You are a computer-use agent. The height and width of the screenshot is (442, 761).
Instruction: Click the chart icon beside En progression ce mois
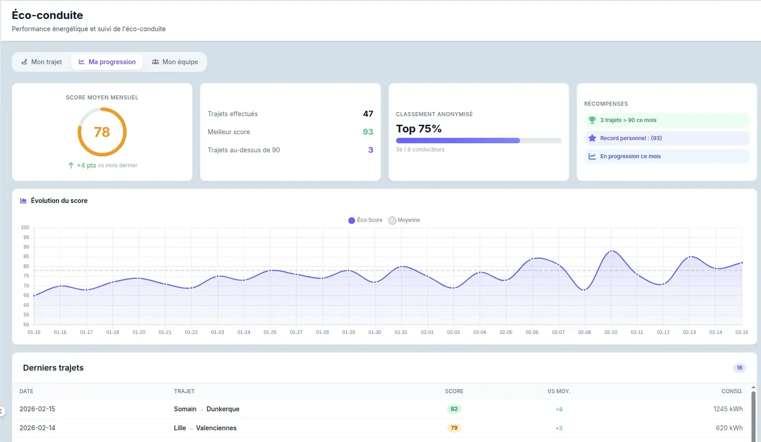(592, 156)
